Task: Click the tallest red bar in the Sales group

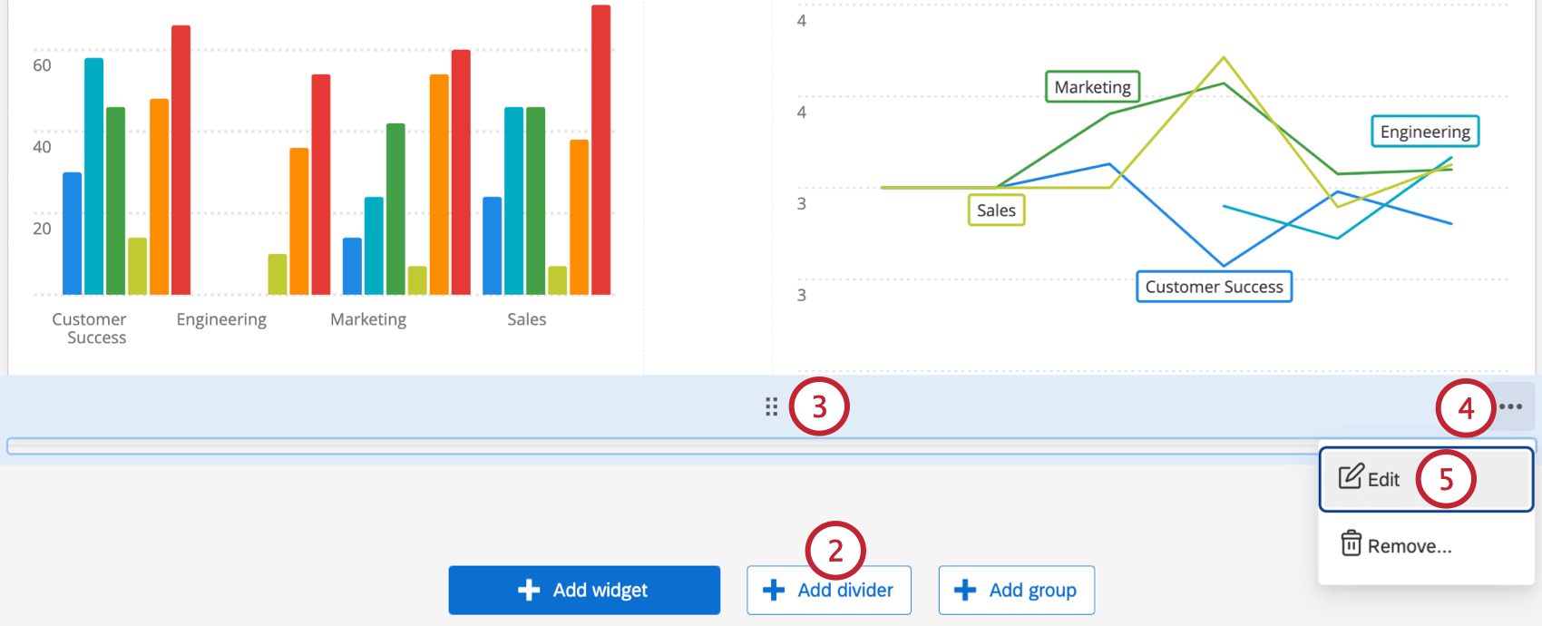Action: (x=600, y=150)
